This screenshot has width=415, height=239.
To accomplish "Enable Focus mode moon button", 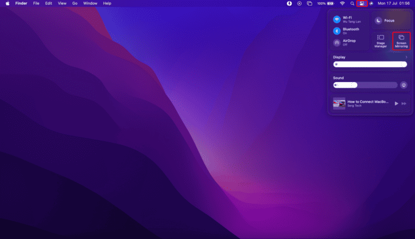I will click(x=378, y=21).
